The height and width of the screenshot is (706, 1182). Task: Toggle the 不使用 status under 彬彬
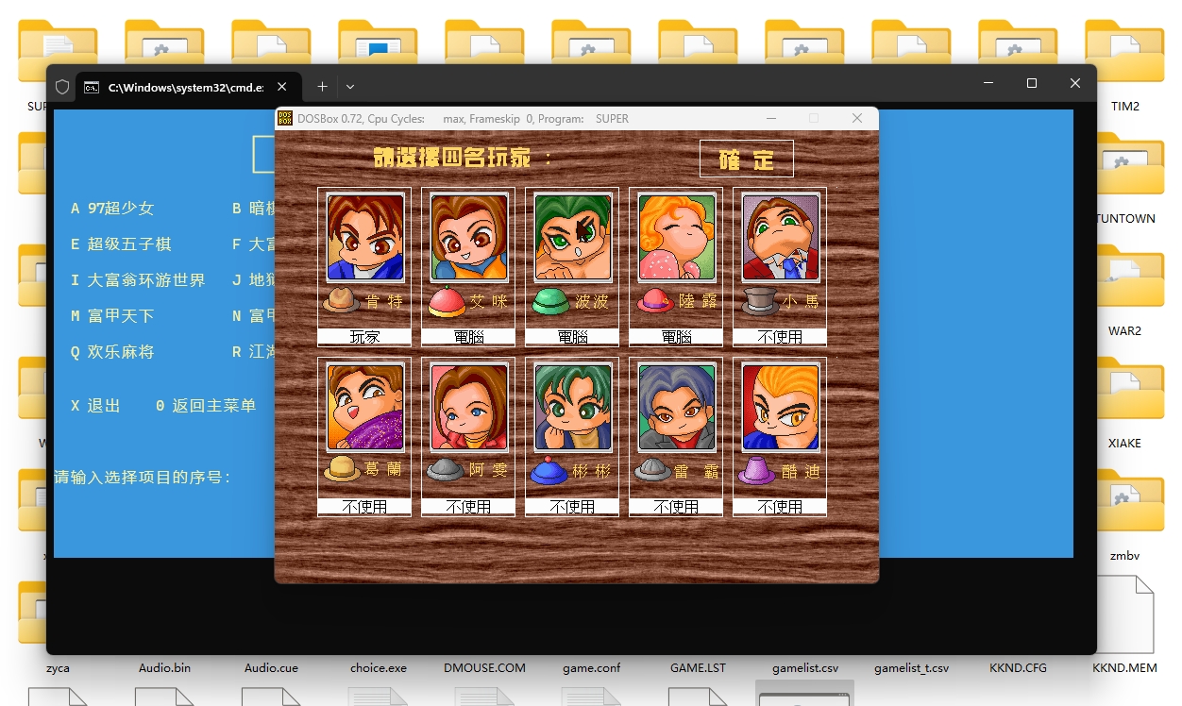pyautogui.click(x=572, y=507)
